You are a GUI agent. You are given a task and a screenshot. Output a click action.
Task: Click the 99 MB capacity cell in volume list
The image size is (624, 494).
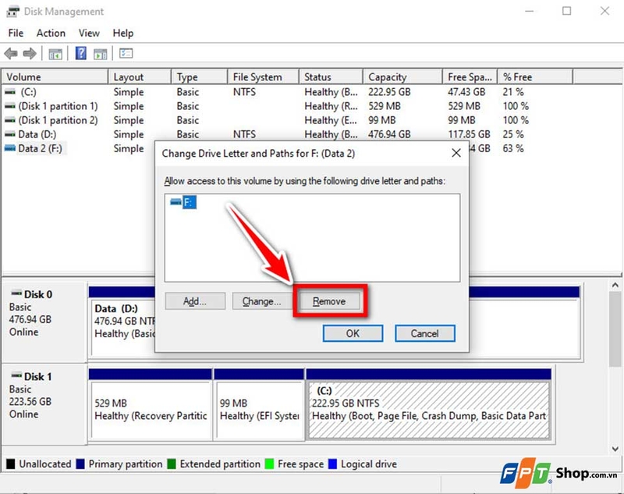click(381, 120)
